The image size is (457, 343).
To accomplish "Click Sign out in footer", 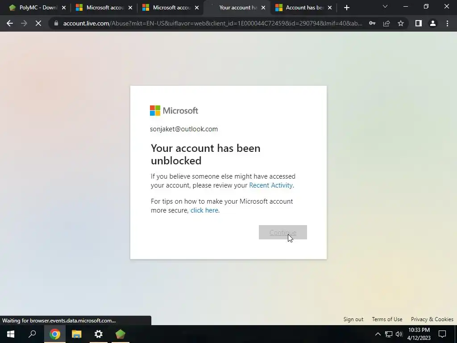I will (x=353, y=319).
